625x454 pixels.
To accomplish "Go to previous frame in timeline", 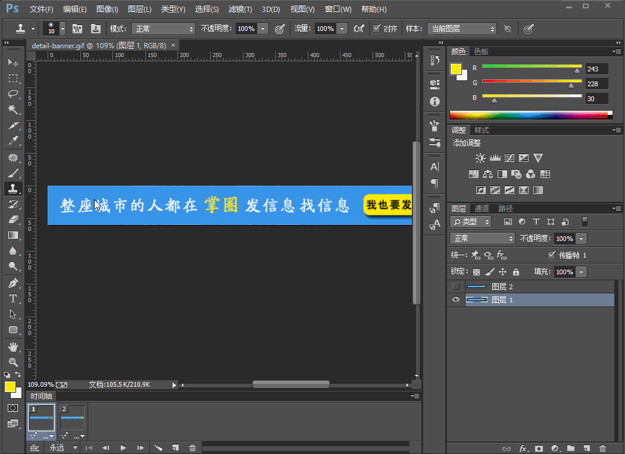I will (105, 447).
